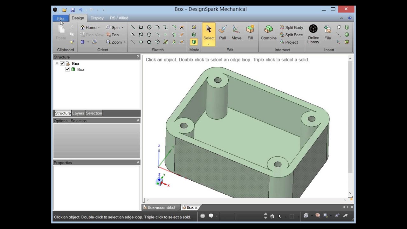Open the Spin dropdown arrow
Image resolution: width=407 pixels, height=229 pixels.
pos(122,28)
